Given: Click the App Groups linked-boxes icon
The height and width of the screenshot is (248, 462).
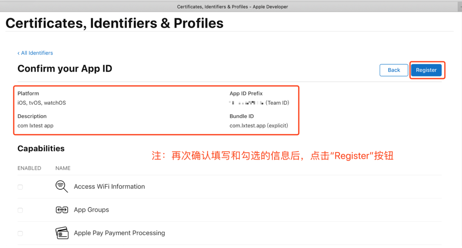Looking at the screenshot, I should point(62,210).
